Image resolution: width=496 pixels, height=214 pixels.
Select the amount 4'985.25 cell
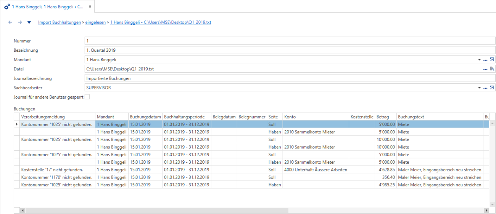tap(386, 185)
